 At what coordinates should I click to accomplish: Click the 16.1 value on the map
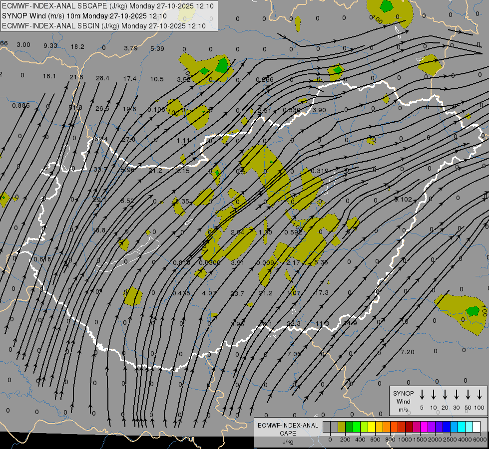pos(49,76)
